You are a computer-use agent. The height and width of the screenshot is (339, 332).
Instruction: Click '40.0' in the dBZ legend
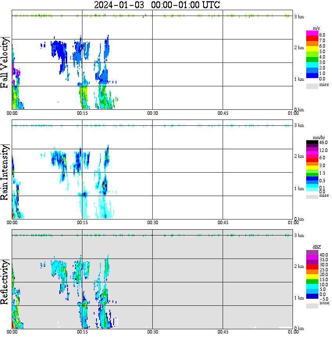[x=323, y=255]
